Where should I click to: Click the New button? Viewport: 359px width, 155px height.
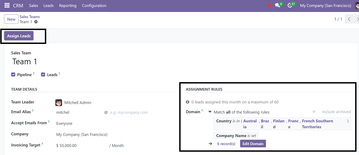click(11, 19)
